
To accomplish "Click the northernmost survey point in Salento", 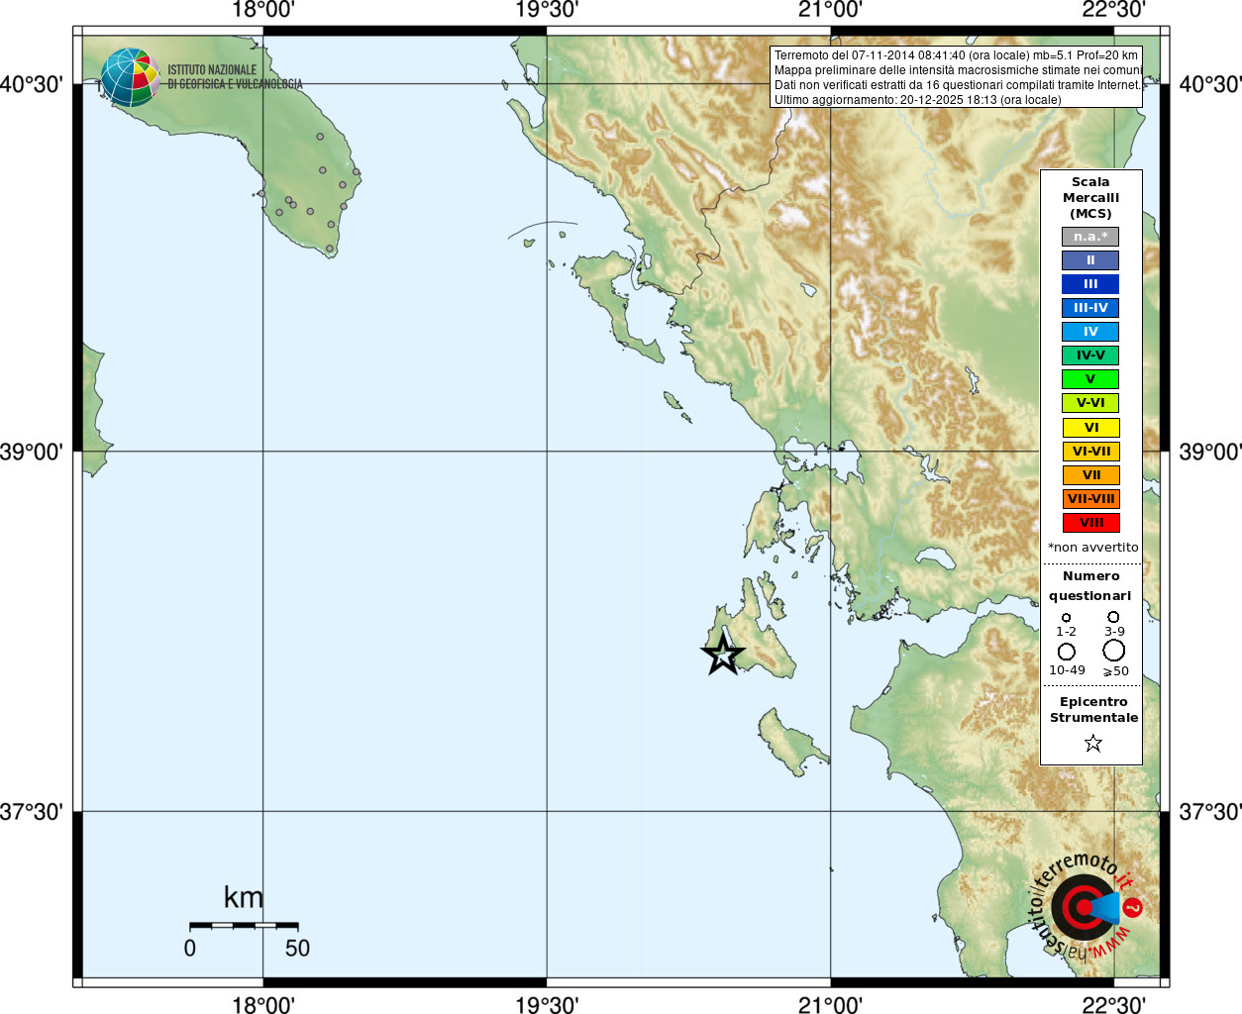I will [x=320, y=137].
